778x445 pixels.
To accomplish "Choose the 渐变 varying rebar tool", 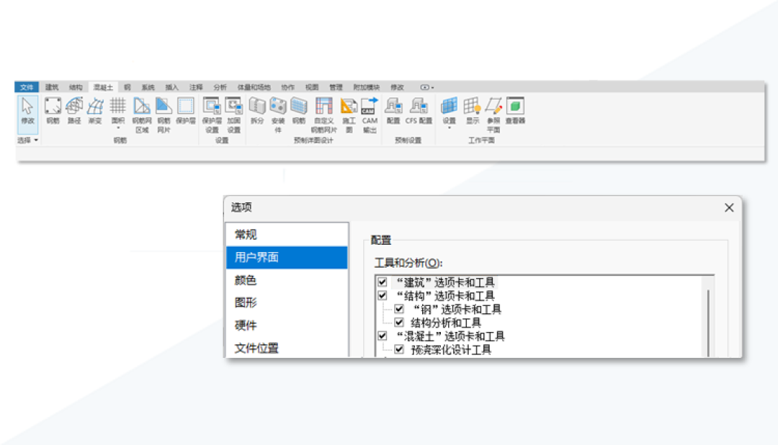I will tap(95, 111).
